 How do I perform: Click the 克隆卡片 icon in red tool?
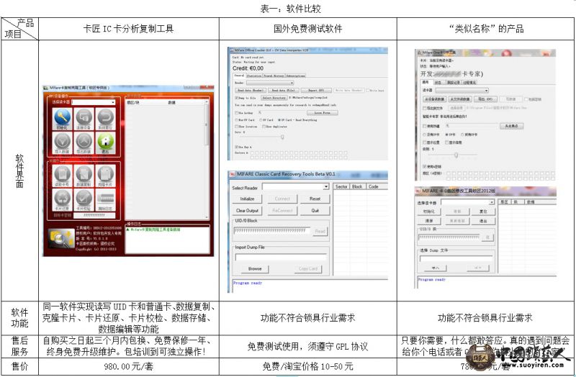[105, 176]
